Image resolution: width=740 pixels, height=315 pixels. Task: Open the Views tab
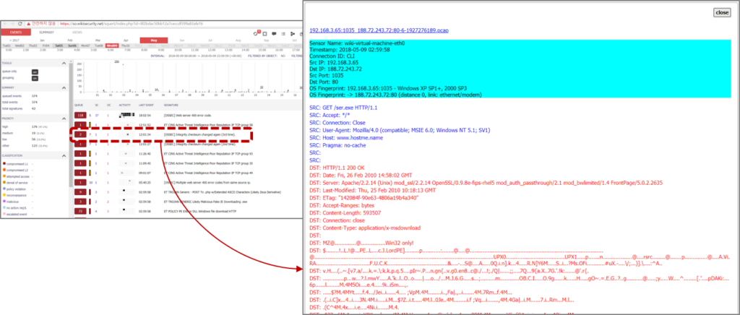(x=76, y=33)
